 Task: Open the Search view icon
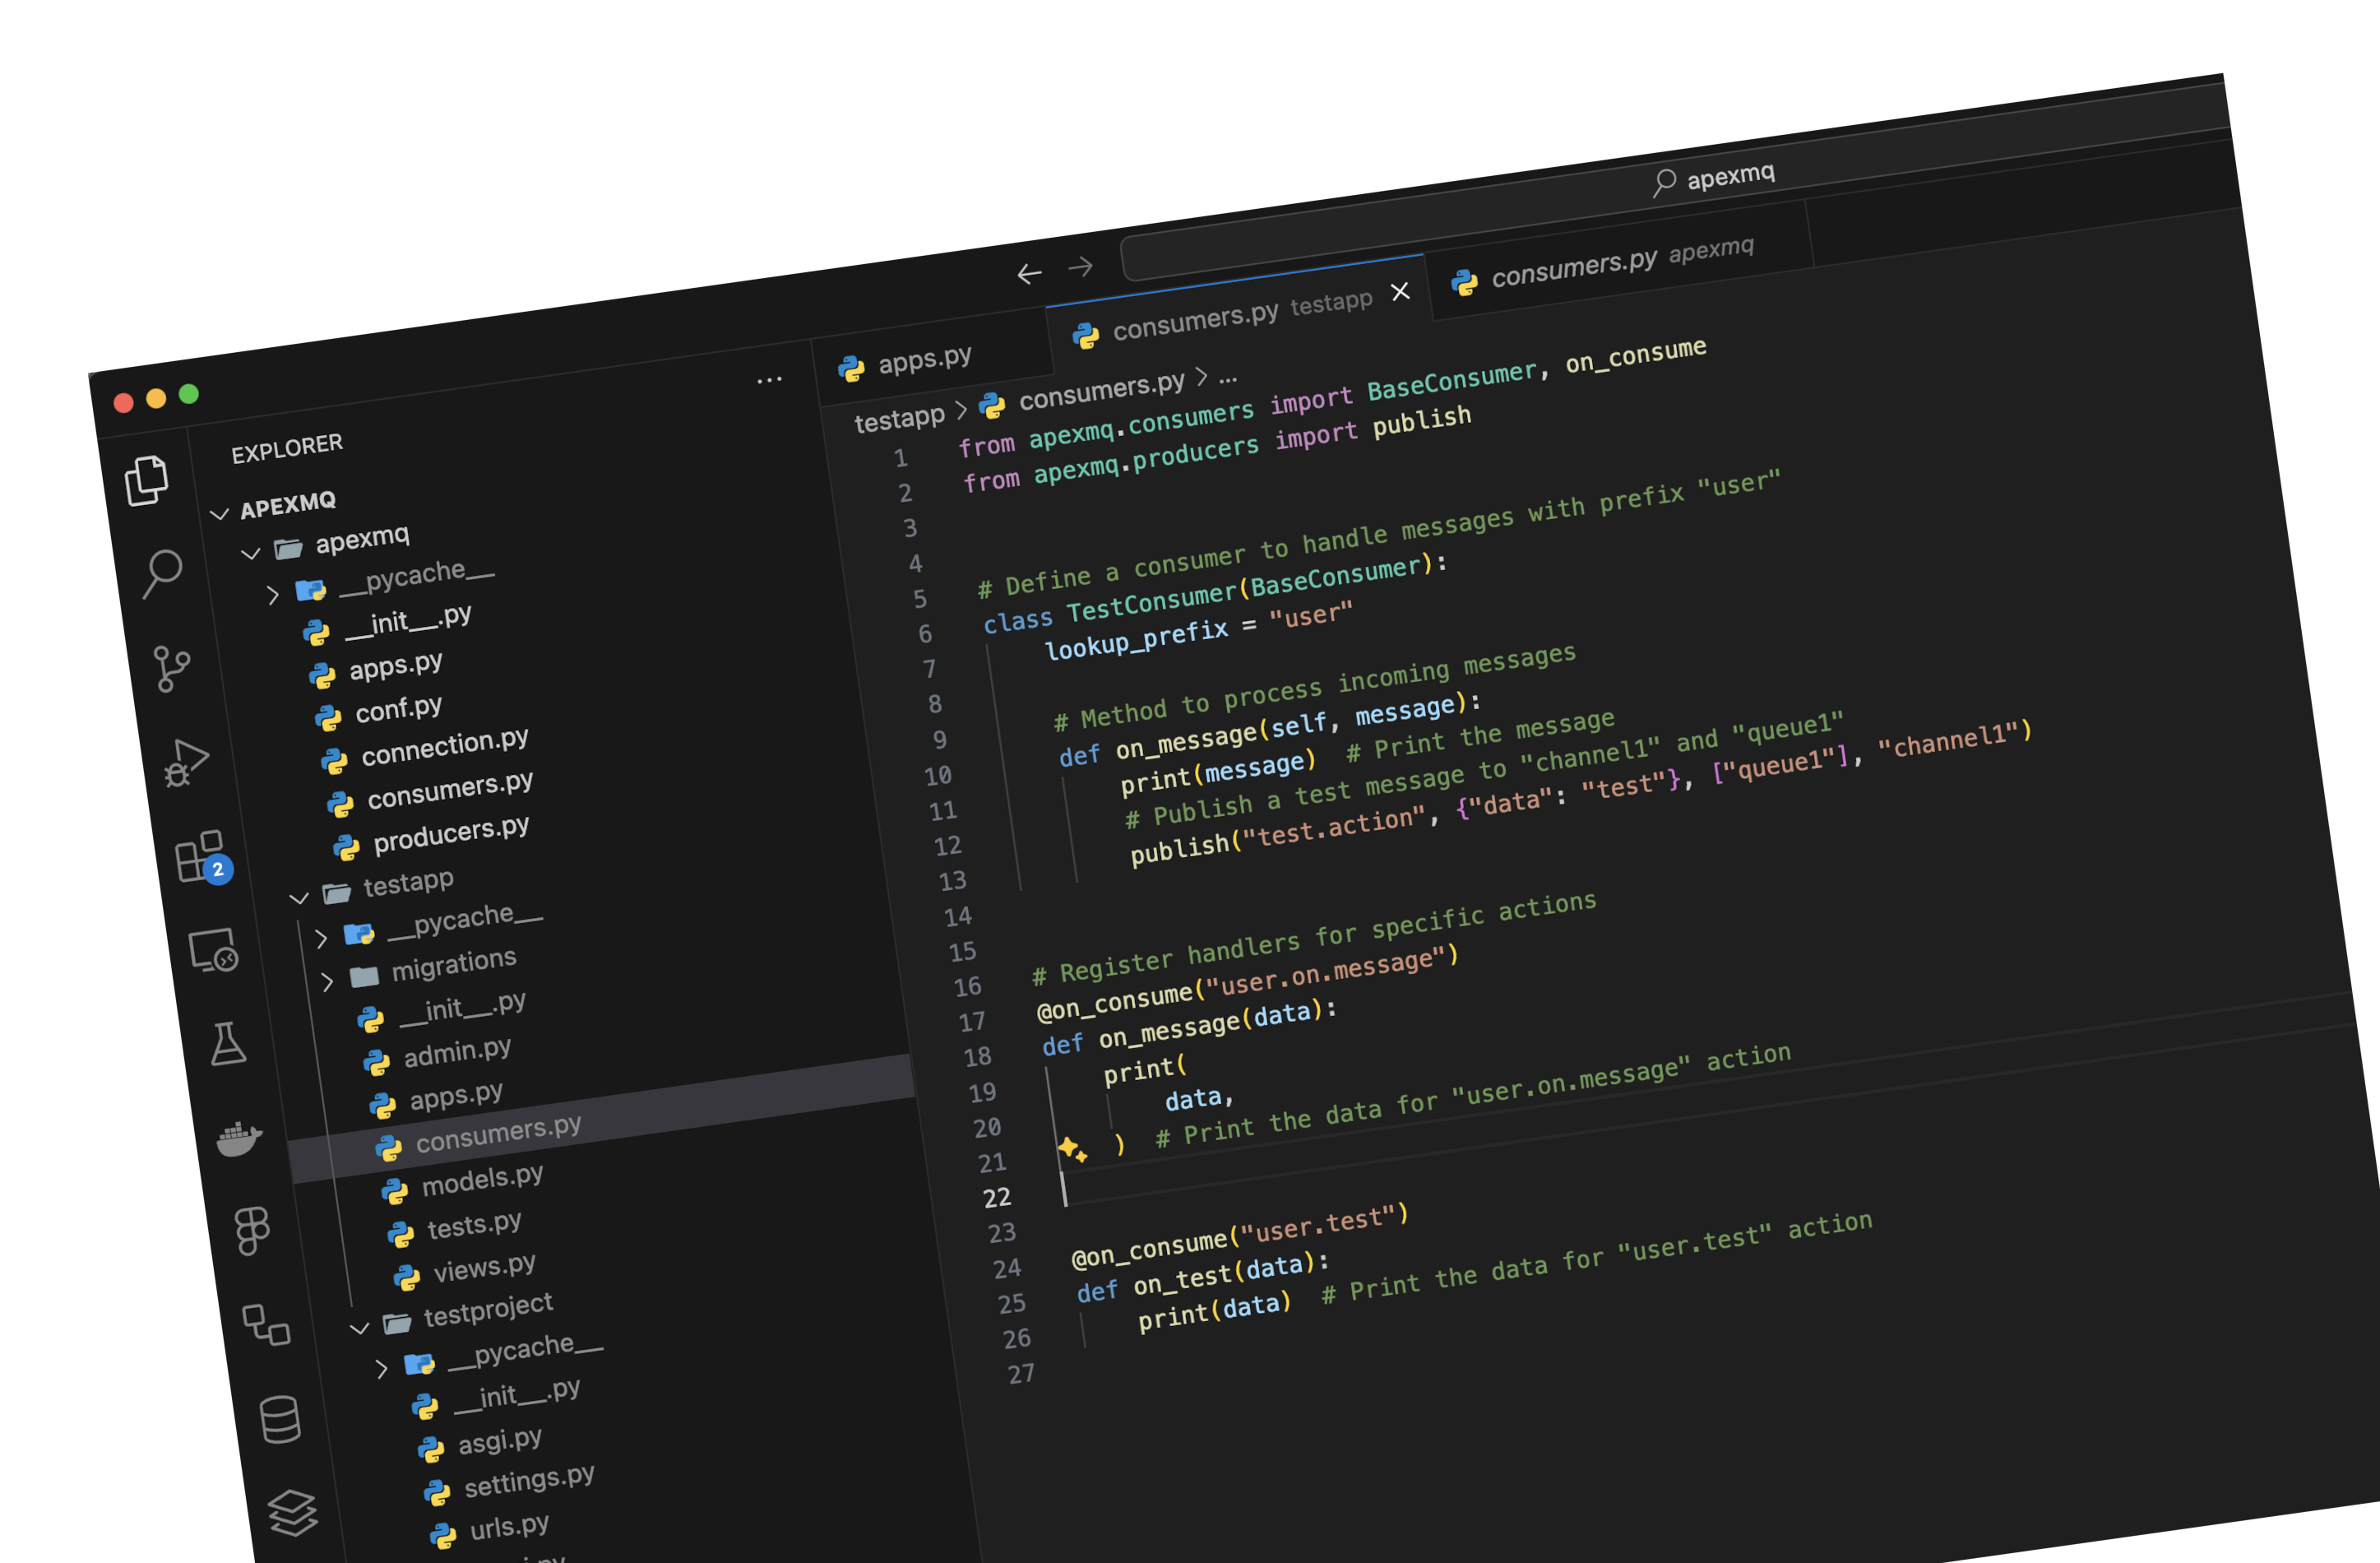pos(161,574)
